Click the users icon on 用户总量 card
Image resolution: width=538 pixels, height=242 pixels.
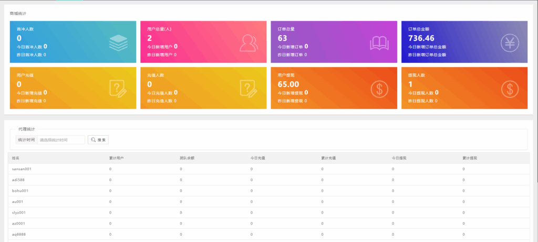(x=249, y=42)
